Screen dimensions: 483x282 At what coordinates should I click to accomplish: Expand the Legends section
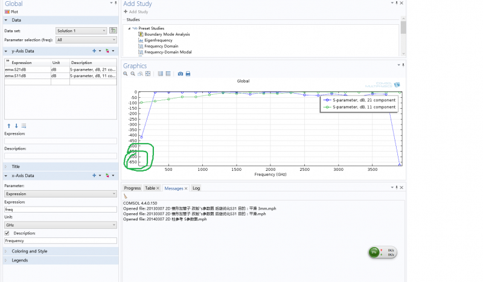click(20, 260)
